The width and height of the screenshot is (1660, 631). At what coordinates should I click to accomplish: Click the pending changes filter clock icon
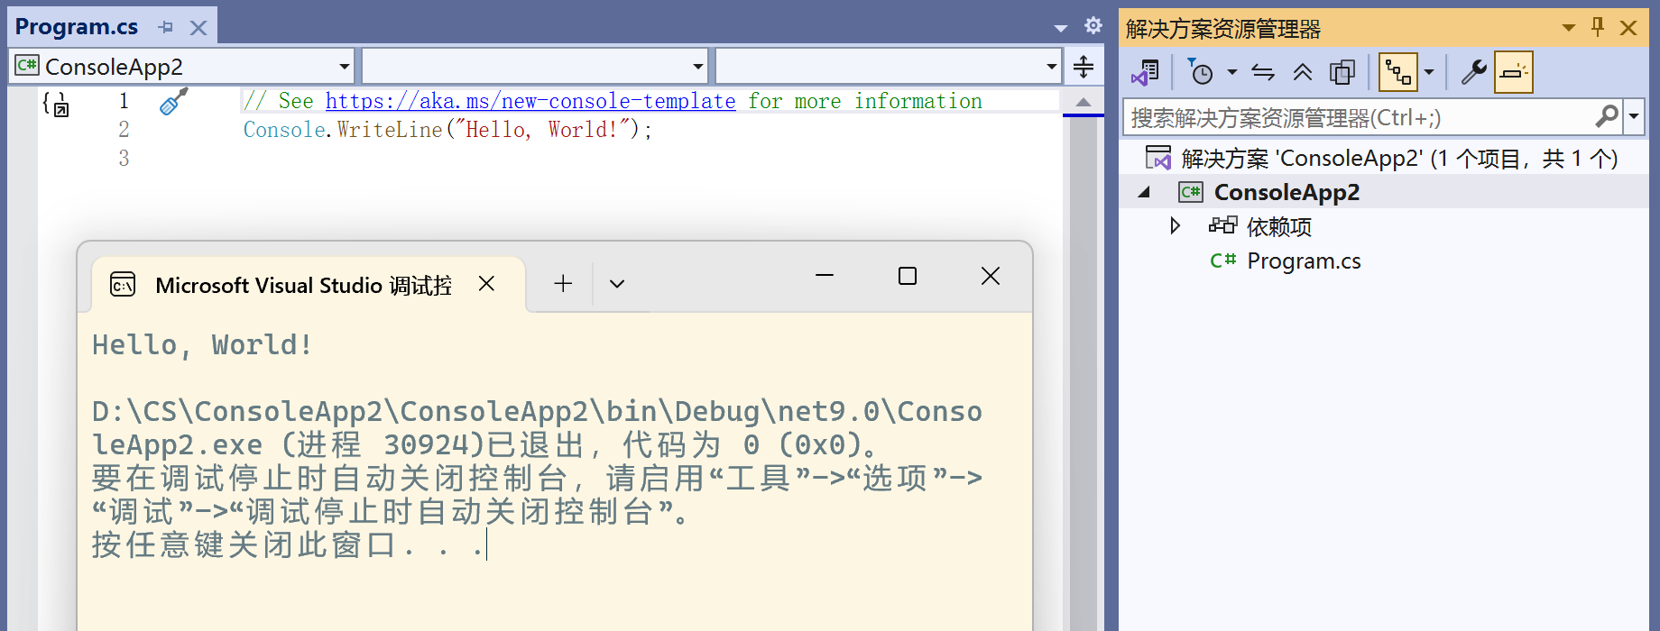click(1200, 72)
